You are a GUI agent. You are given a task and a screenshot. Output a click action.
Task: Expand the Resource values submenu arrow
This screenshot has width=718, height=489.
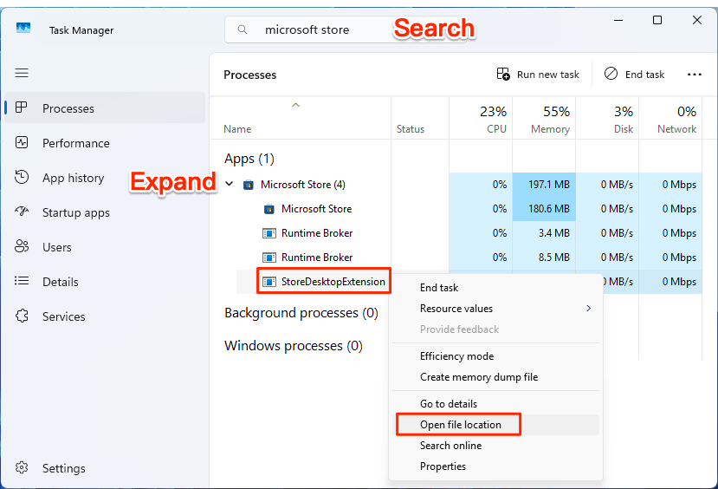click(x=588, y=309)
